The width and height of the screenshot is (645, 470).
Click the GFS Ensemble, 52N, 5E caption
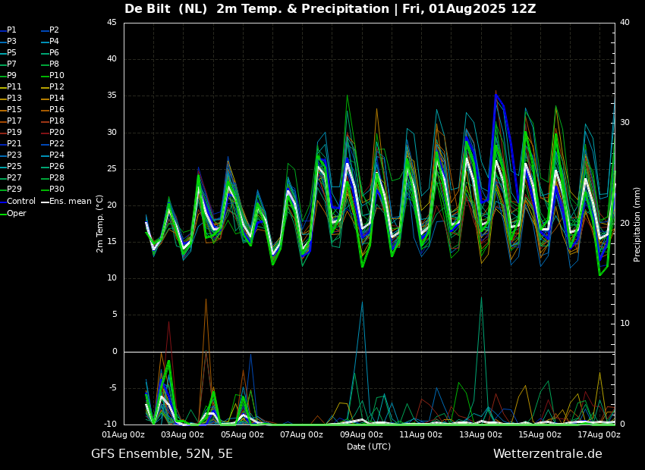[x=162, y=454]
